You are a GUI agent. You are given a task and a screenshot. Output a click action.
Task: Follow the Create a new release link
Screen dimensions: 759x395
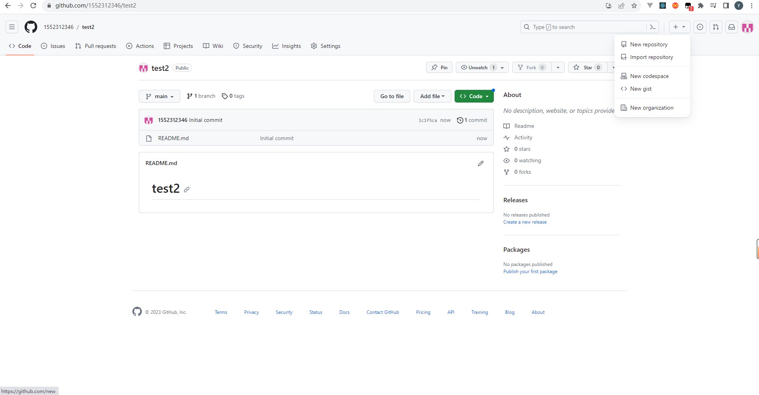525,222
